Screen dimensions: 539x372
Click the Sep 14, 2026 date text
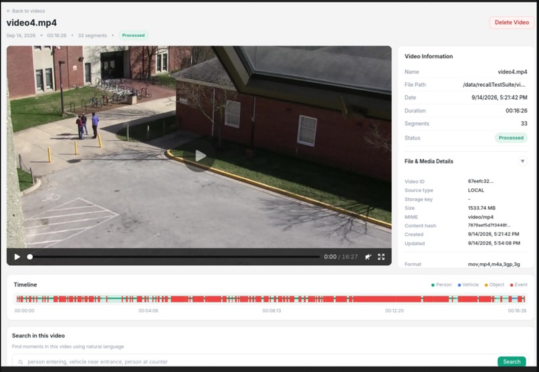tap(21, 35)
